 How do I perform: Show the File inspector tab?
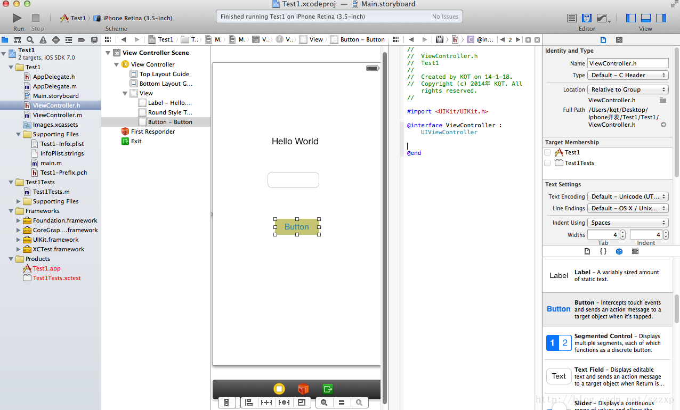tap(603, 40)
